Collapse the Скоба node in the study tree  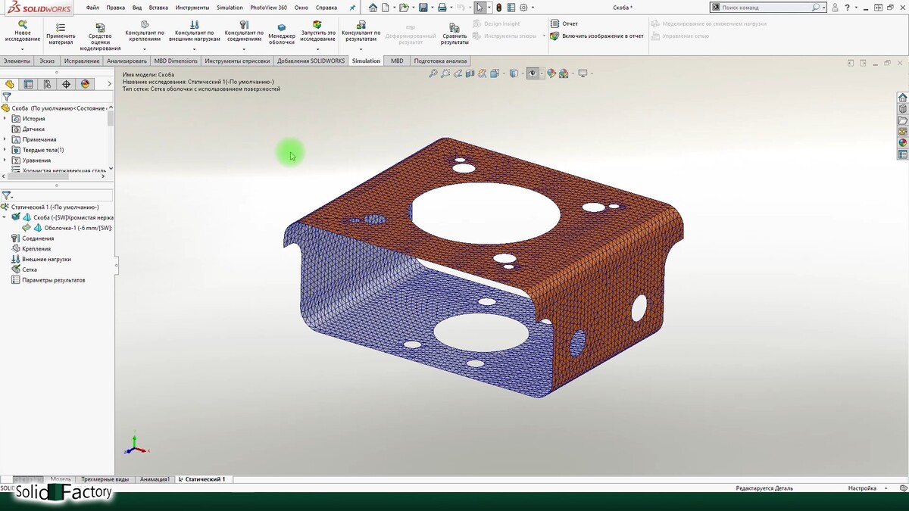click(x=5, y=217)
